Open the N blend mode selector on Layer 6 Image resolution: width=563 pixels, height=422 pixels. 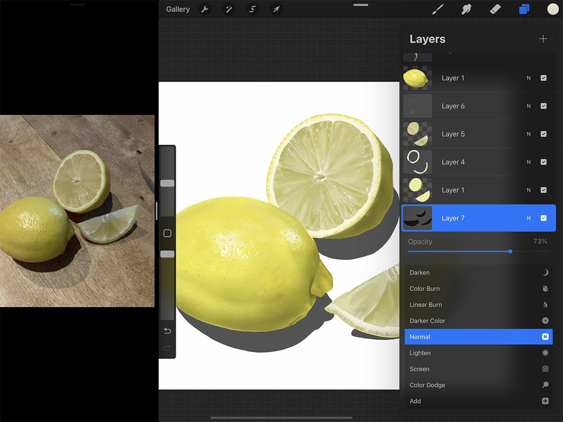pos(528,106)
